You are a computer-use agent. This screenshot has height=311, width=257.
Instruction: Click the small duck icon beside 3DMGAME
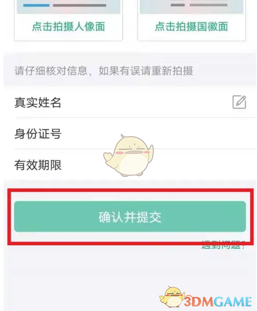(x=172, y=297)
